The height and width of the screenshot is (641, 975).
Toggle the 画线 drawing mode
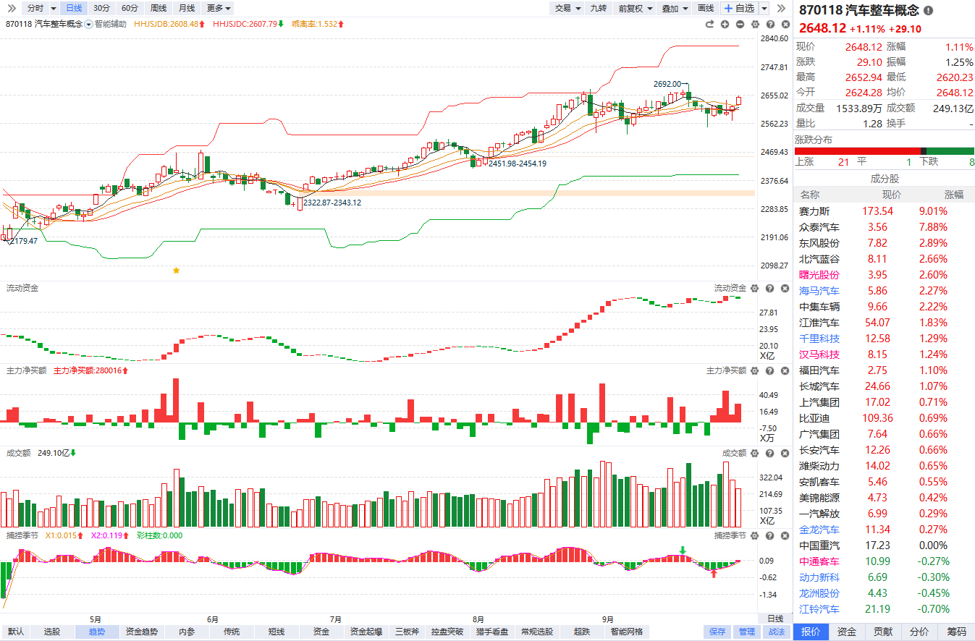(x=706, y=8)
